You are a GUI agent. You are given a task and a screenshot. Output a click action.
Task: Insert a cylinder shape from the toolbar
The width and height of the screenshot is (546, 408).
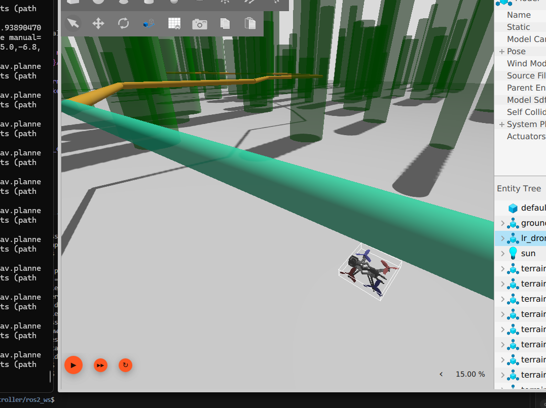[x=149, y=3]
